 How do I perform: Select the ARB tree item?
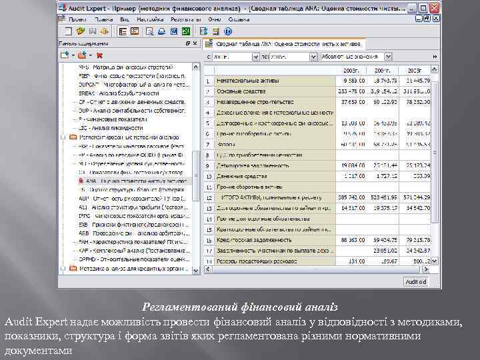[134, 233]
